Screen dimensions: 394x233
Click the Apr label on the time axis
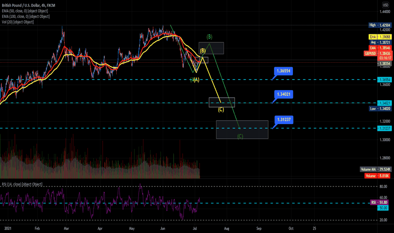coord(100,228)
